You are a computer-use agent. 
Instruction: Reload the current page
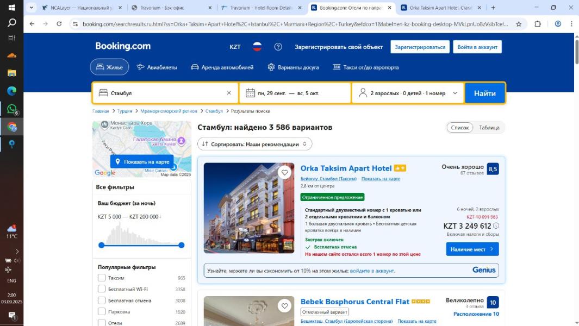(x=59, y=24)
